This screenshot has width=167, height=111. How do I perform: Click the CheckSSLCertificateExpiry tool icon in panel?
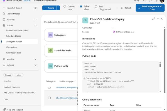point(85,20)
